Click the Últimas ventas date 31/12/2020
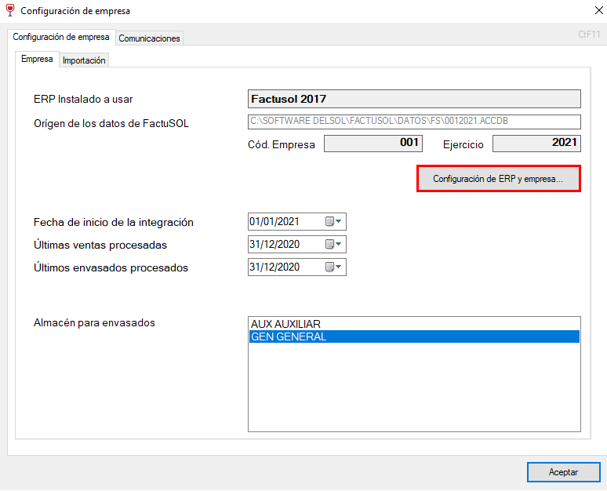Screen dimensions: 607x491 point(274,245)
